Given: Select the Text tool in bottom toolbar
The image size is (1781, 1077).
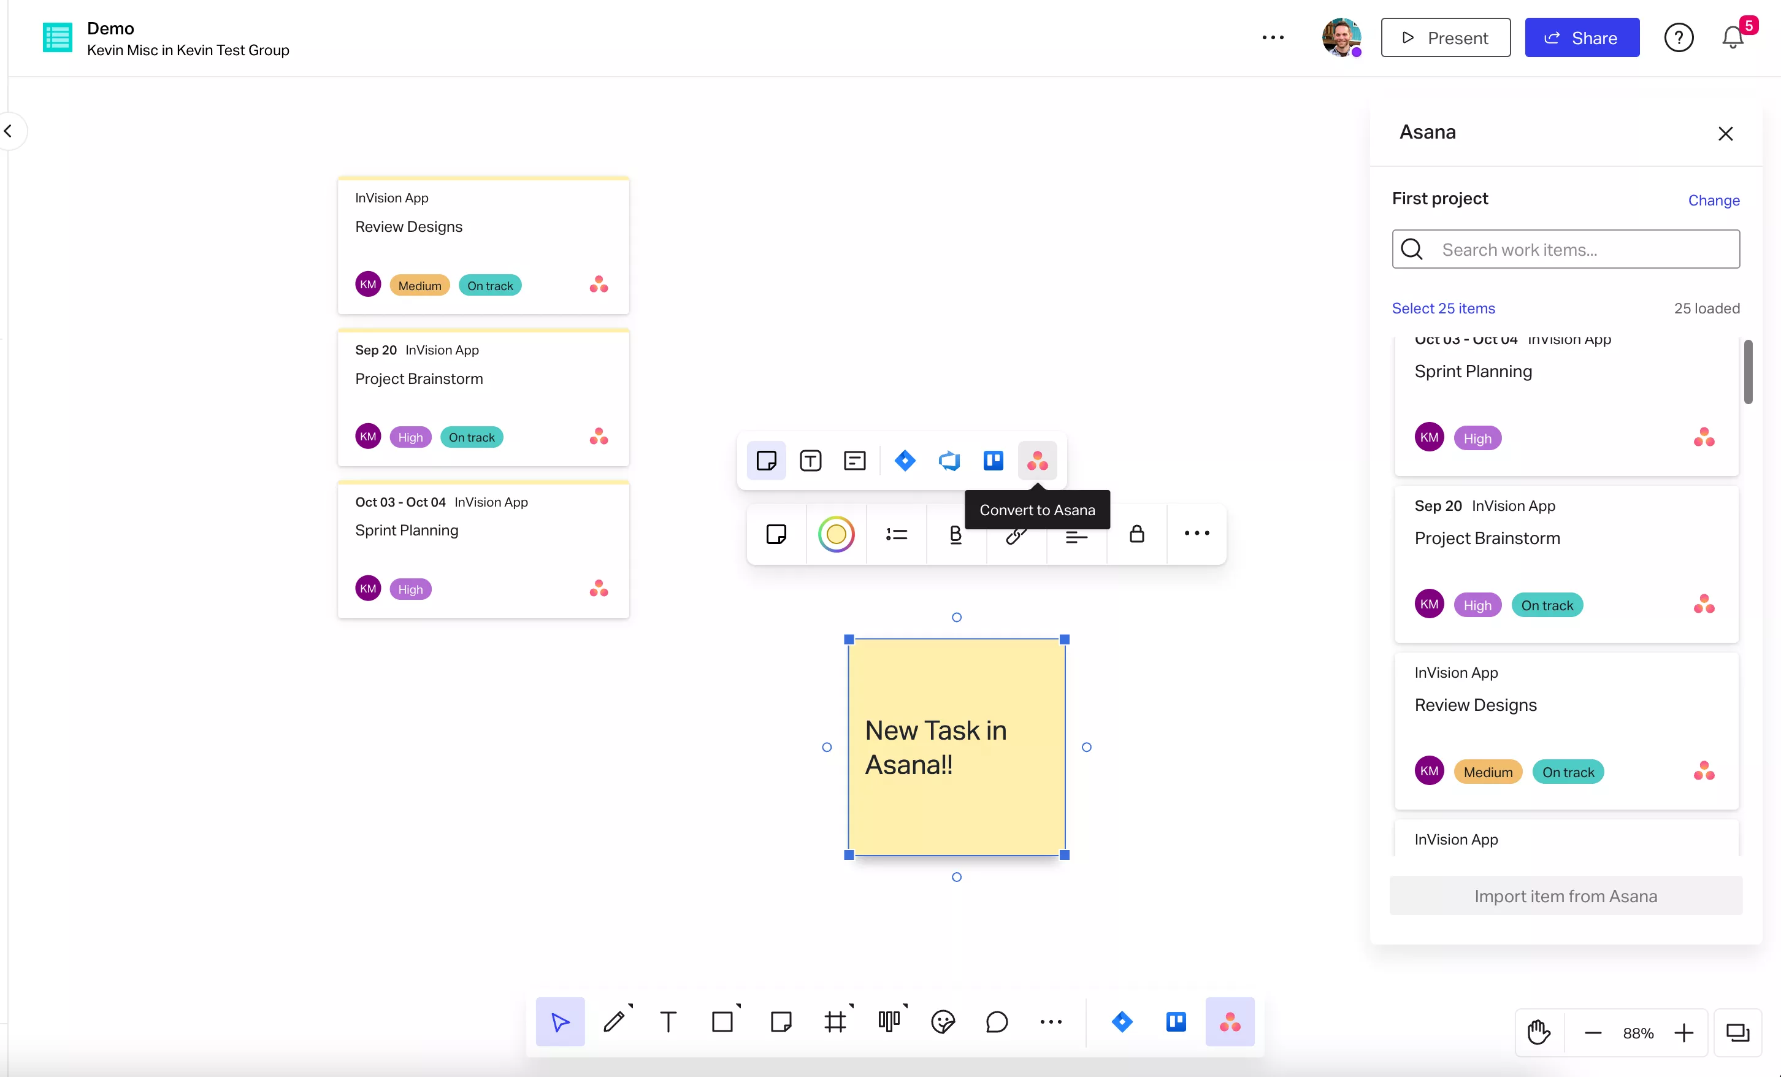Looking at the screenshot, I should click(x=668, y=1021).
